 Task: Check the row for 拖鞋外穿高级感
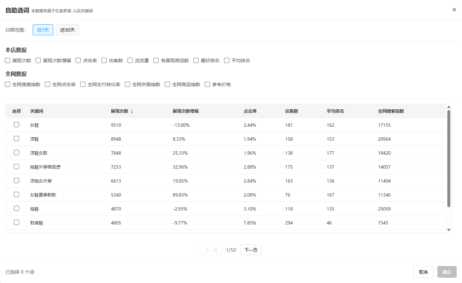(x=16, y=167)
